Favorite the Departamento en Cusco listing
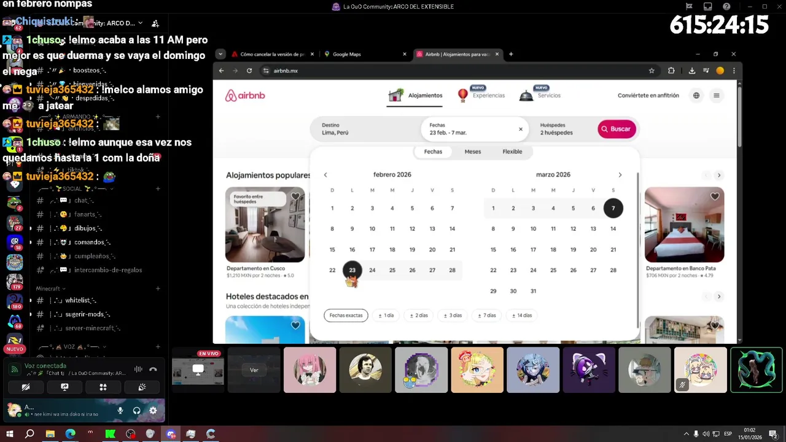This screenshot has width=786, height=442. [x=295, y=197]
